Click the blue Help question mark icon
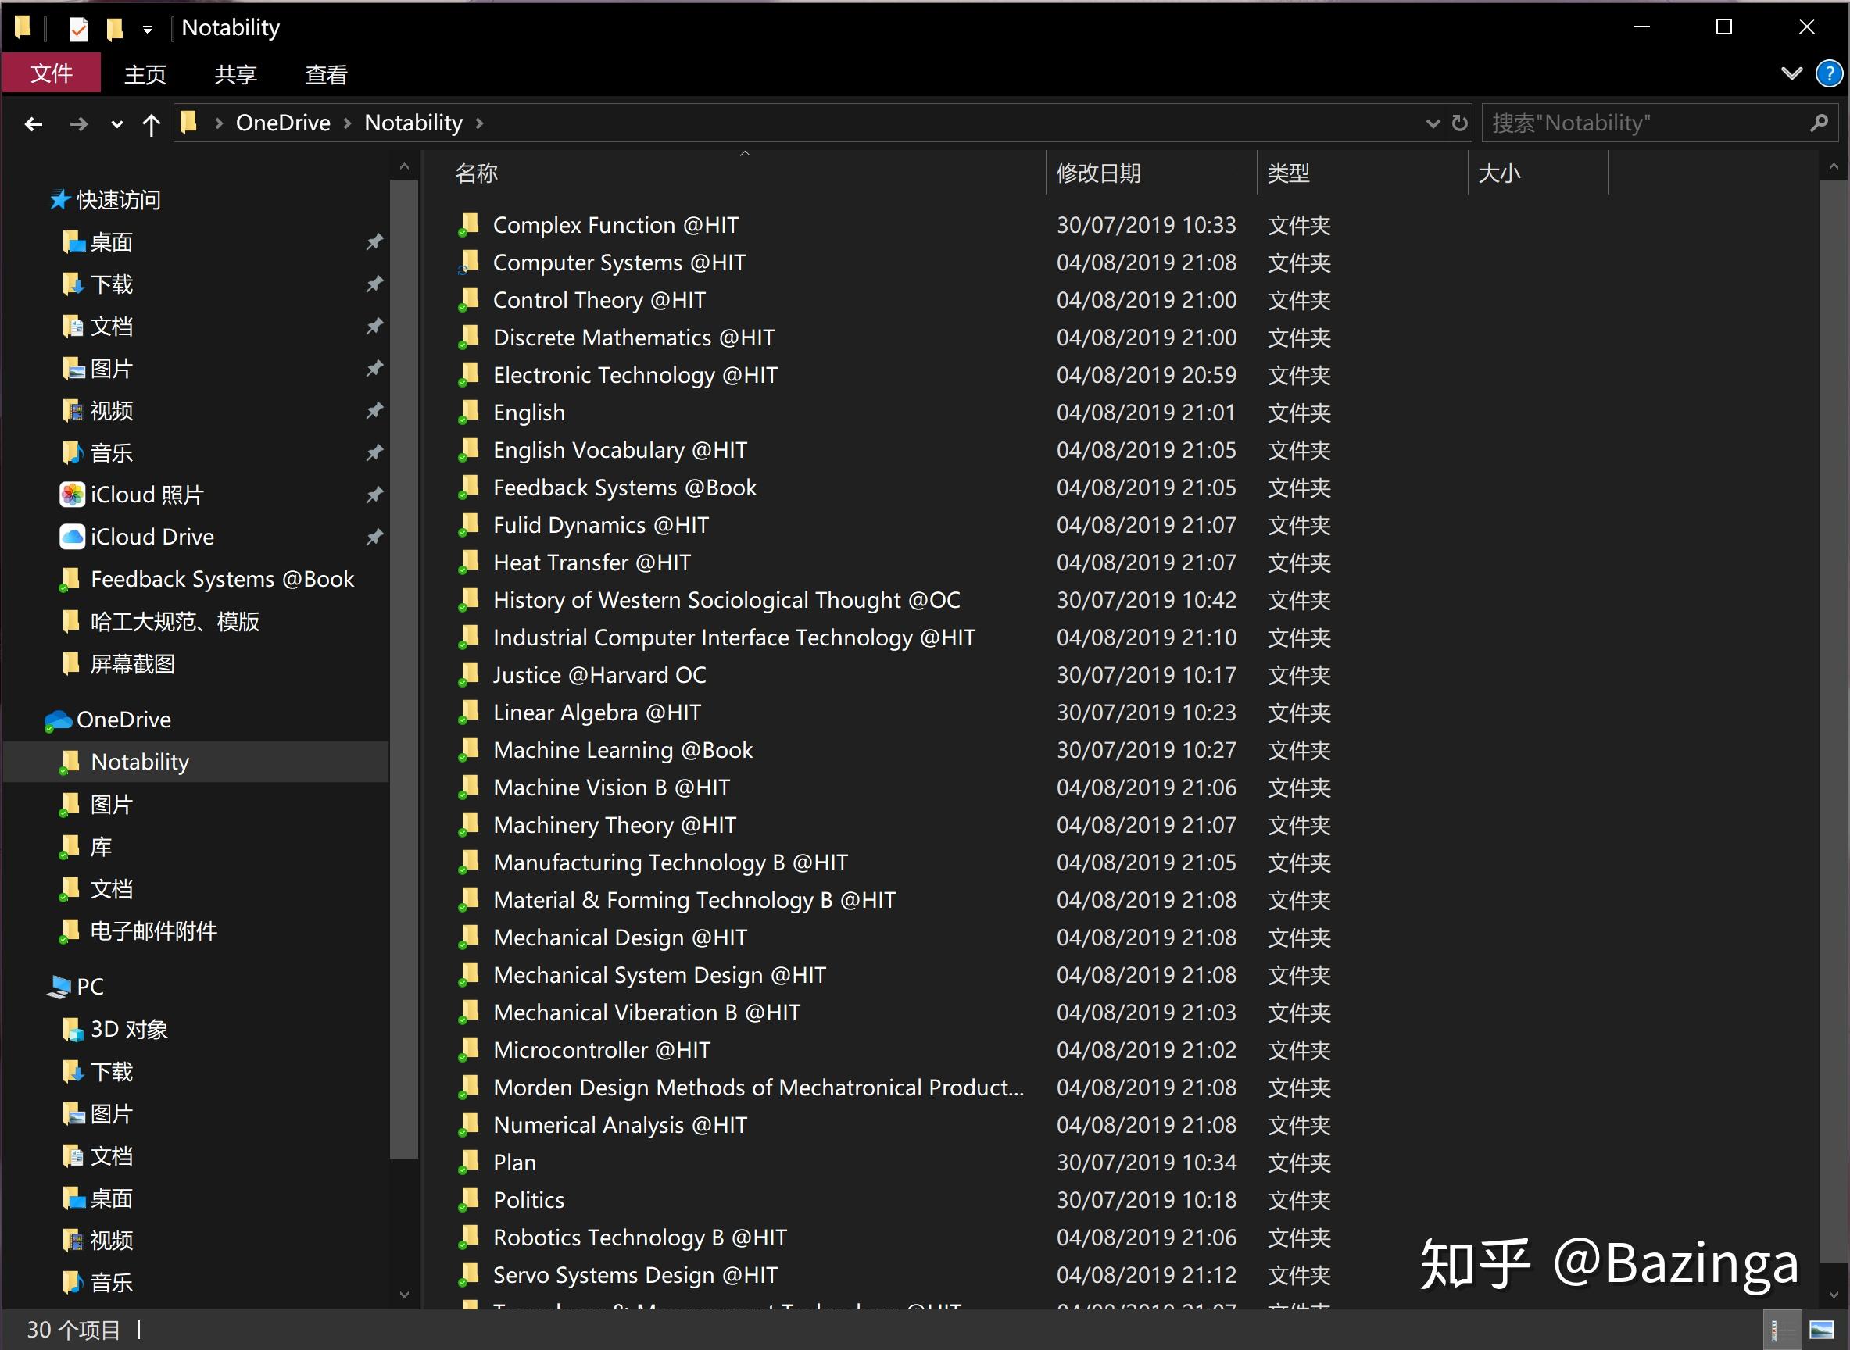The width and height of the screenshot is (1850, 1350). pyautogui.click(x=1829, y=73)
